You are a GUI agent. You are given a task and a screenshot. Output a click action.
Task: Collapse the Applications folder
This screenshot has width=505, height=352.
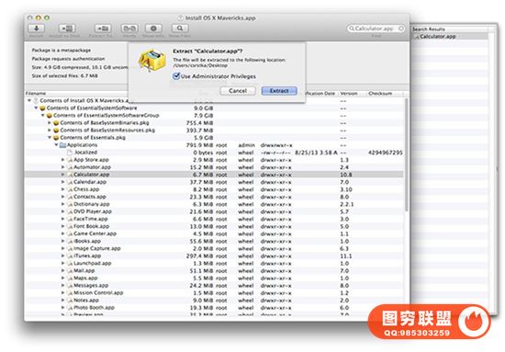[56, 145]
